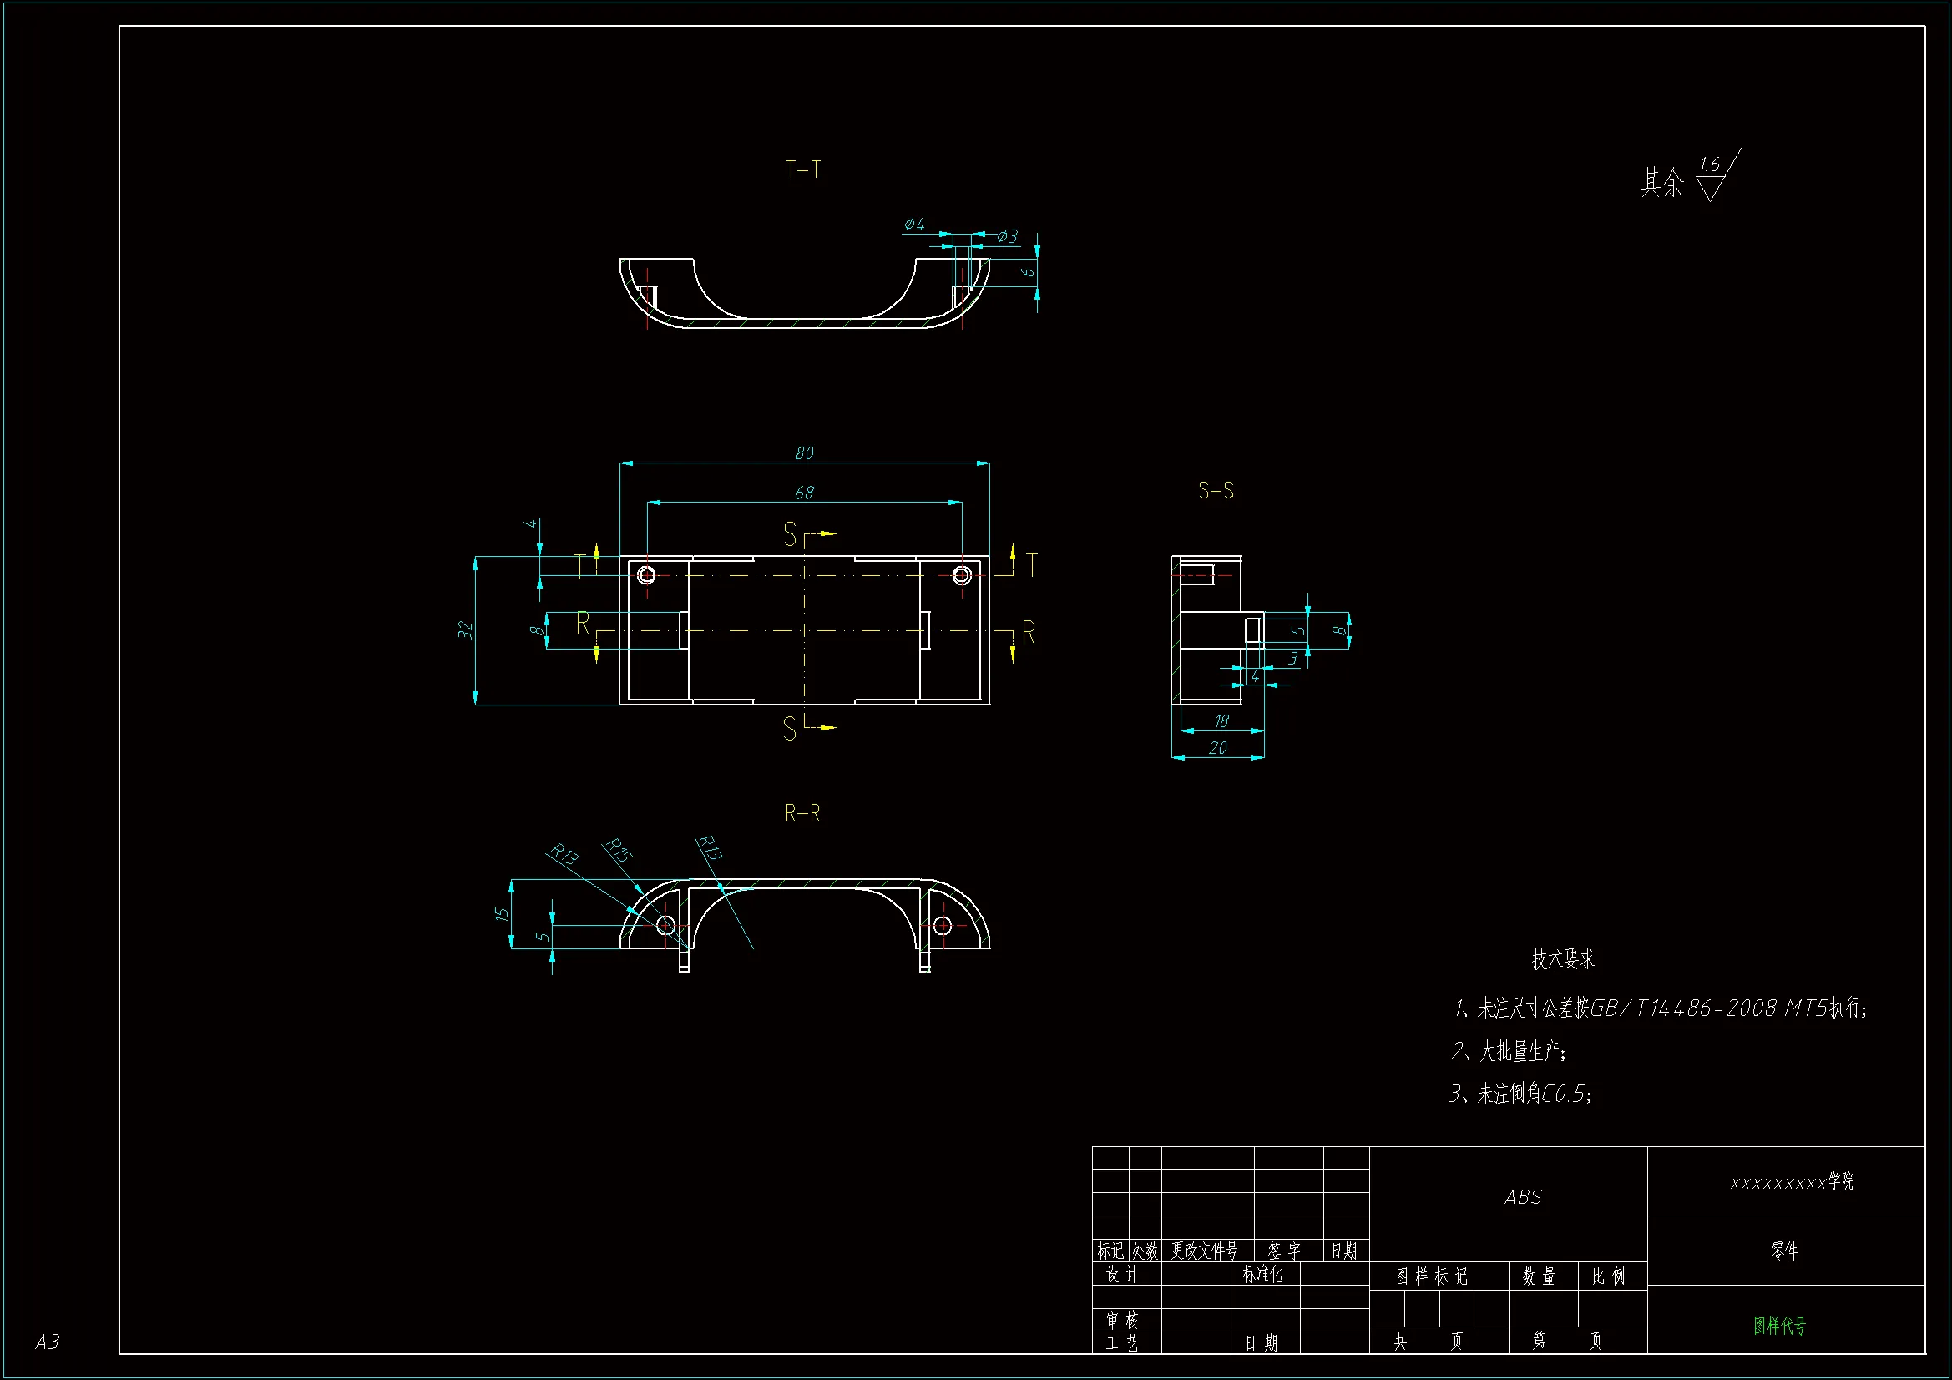Select the 80 overall length dimension

pyautogui.click(x=804, y=453)
